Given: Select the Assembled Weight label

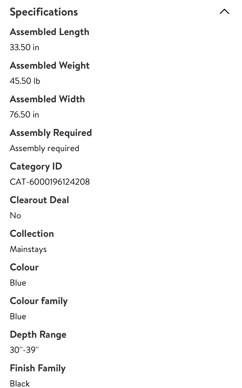Looking at the screenshot, I should (x=50, y=66).
